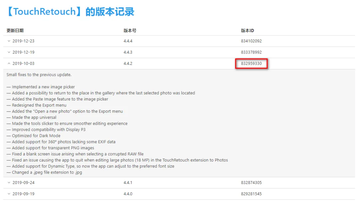Viewport: 359px width, 201px height.
Task: Collapse the 2019-10-03 version row
Action: point(9,63)
